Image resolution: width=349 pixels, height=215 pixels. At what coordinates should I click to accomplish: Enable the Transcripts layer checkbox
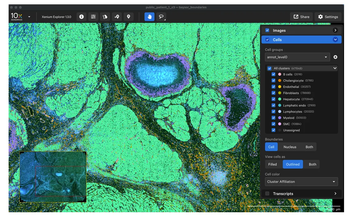coord(267,194)
